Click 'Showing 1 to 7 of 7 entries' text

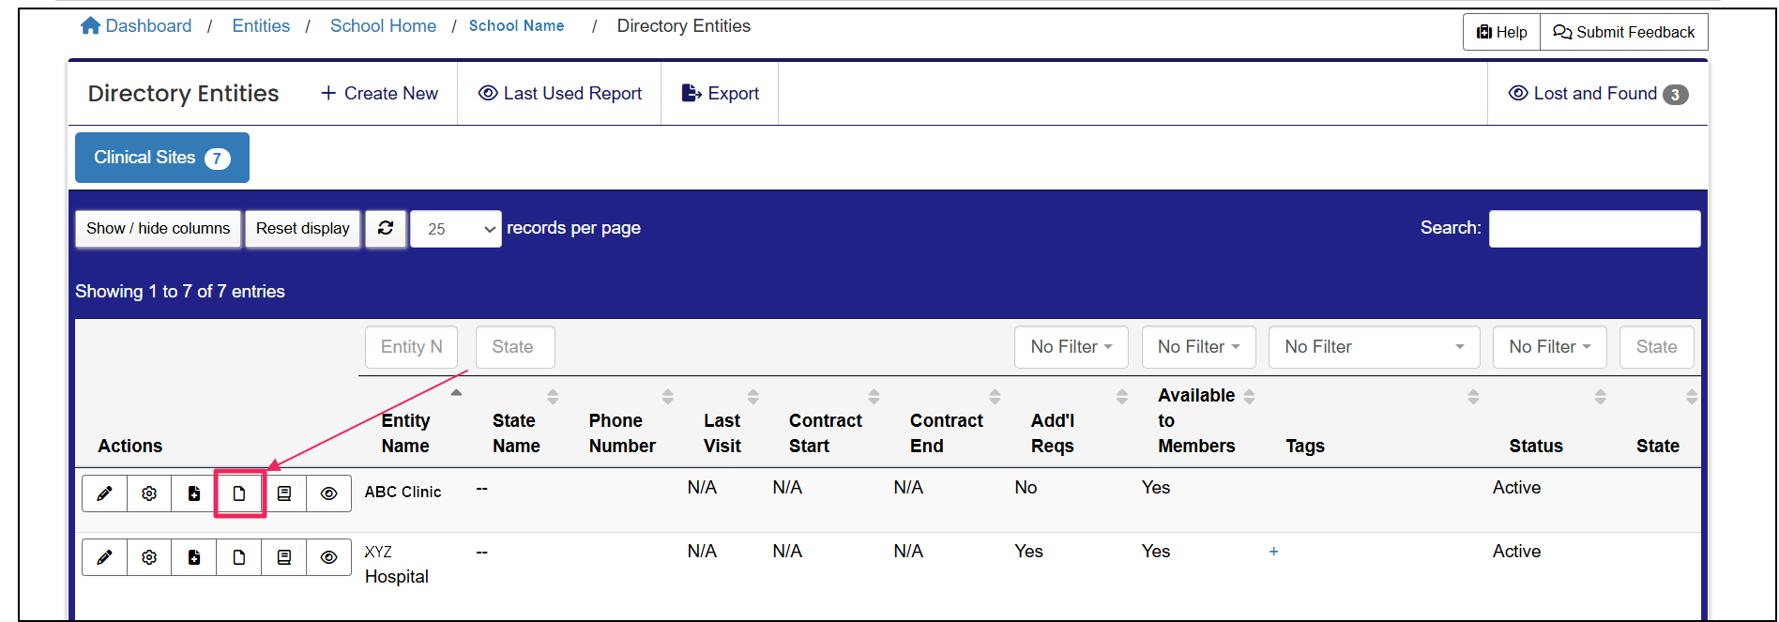point(180,292)
